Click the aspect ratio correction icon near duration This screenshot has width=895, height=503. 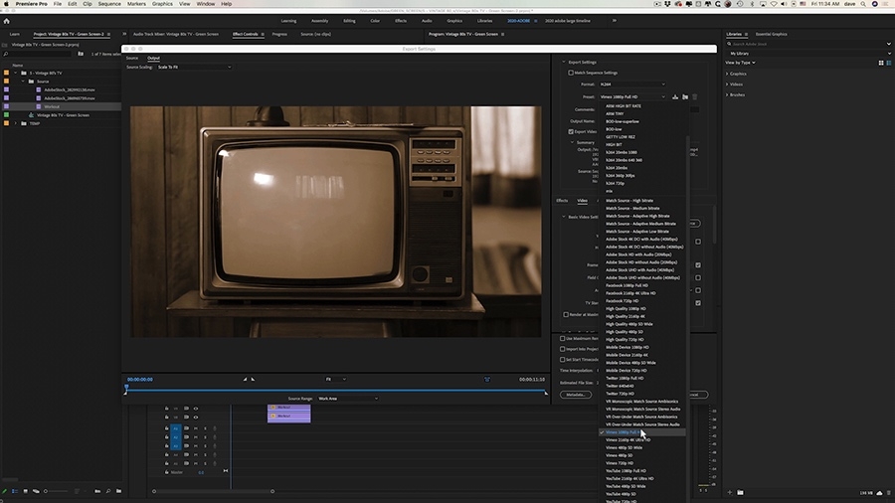pyautogui.click(x=487, y=380)
